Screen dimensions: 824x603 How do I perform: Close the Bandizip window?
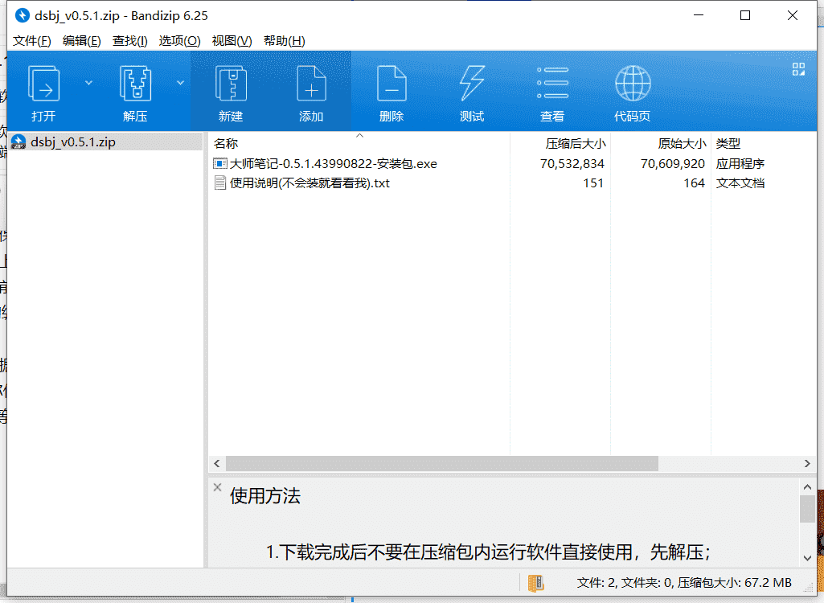793,15
